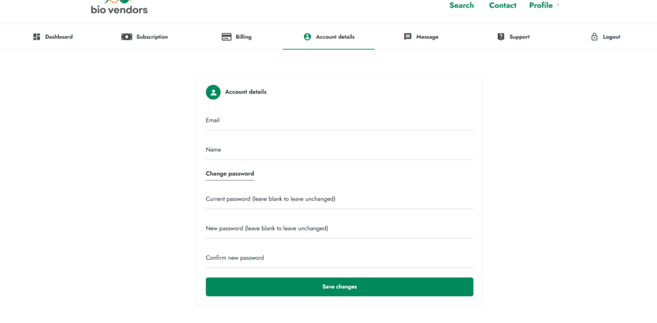Focus the Current password field
657x323 pixels.
tap(339, 199)
